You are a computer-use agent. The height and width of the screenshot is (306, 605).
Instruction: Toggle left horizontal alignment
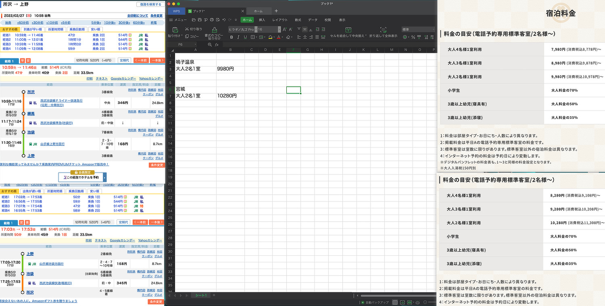click(299, 37)
